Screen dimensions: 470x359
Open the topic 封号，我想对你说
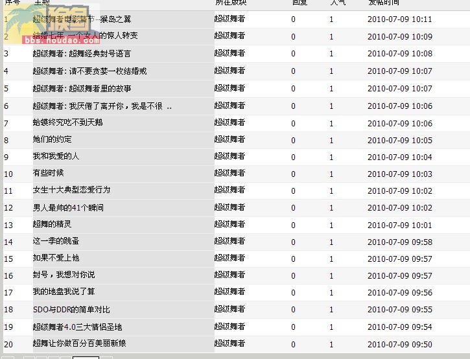tap(64, 275)
